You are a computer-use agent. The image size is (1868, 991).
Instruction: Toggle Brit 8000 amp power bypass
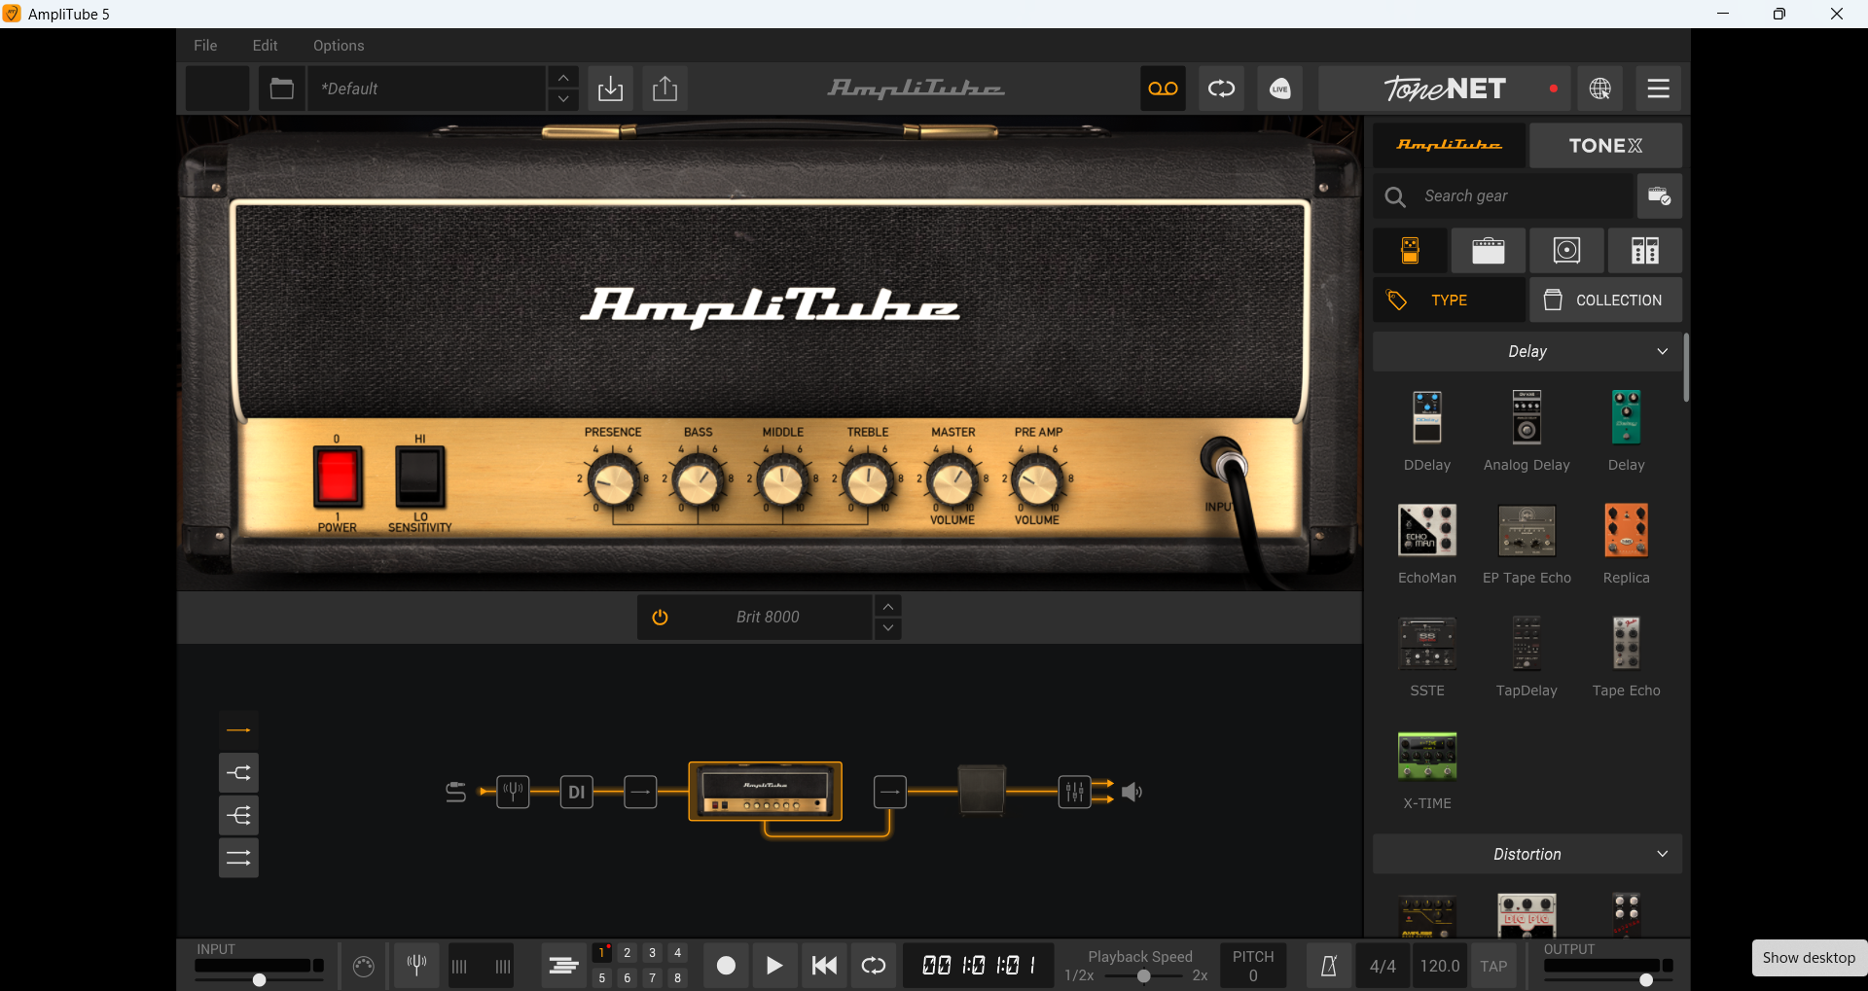point(660,618)
